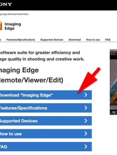
Task: Click the chevron on blue Supported Devices button
Action: pyautogui.click(x=86, y=121)
